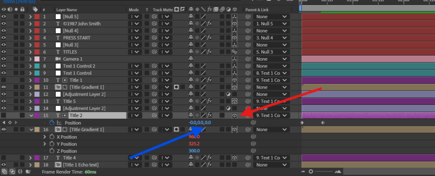
Task: Collapse the Title 2 layer properties
Action: (31, 115)
